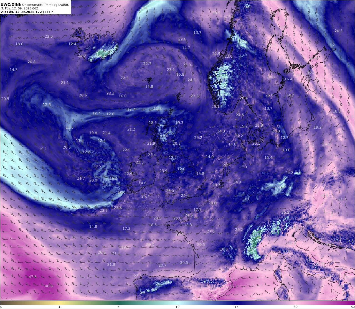355x309 pixels.
Task: Select the 13.8 map value
Action: 200,174
